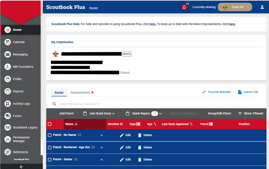The width and height of the screenshot is (269, 169).
Task: Delete the Patrol - Senior patrol
Action: (145, 160)
